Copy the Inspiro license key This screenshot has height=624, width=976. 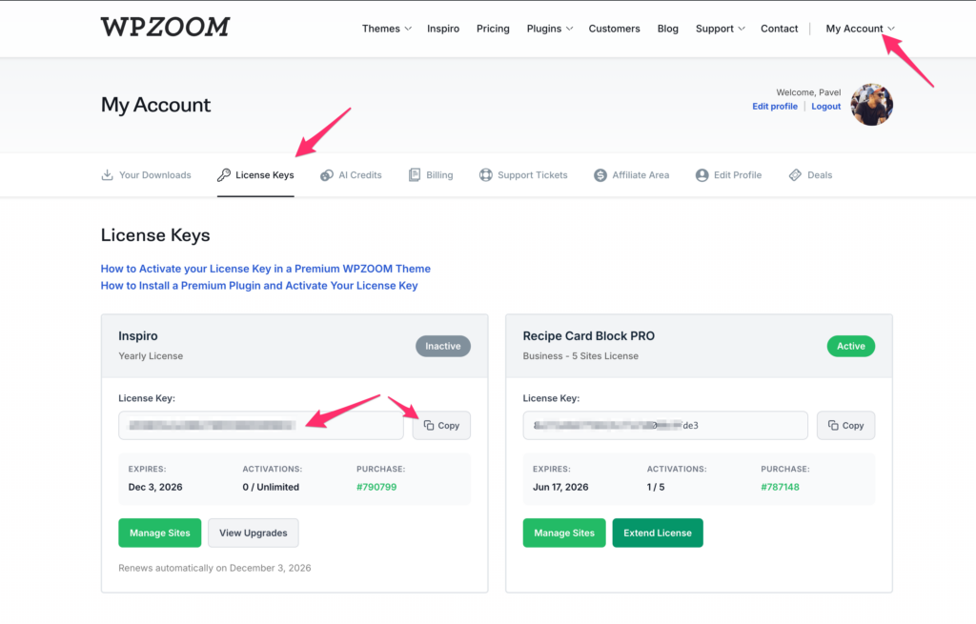(x=441, y=426)
